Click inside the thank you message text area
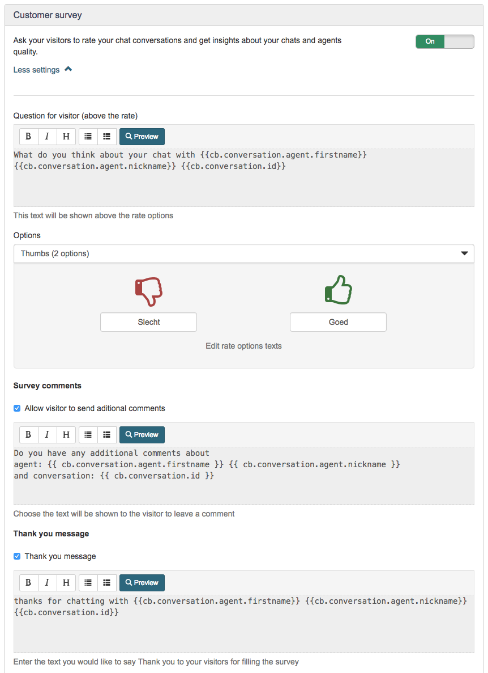This screenshot has height=673, width=488. tap(243, 618)
